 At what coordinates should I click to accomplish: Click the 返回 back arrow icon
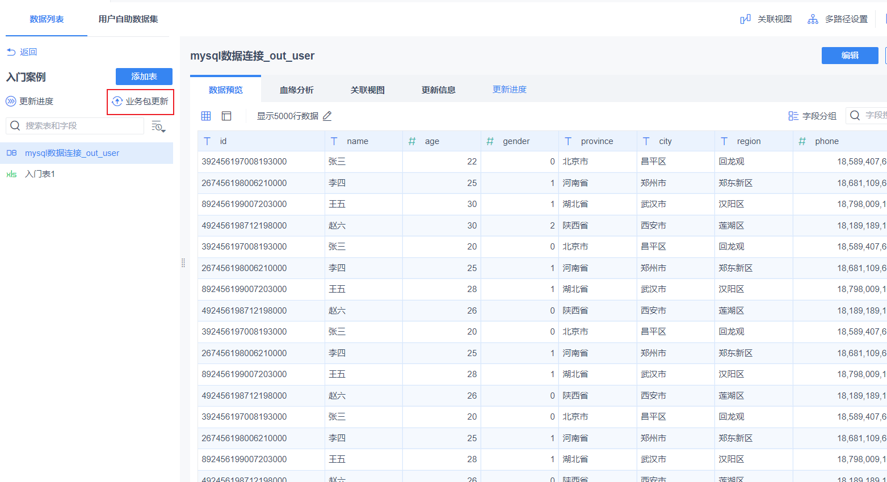[x=11, y=52]
